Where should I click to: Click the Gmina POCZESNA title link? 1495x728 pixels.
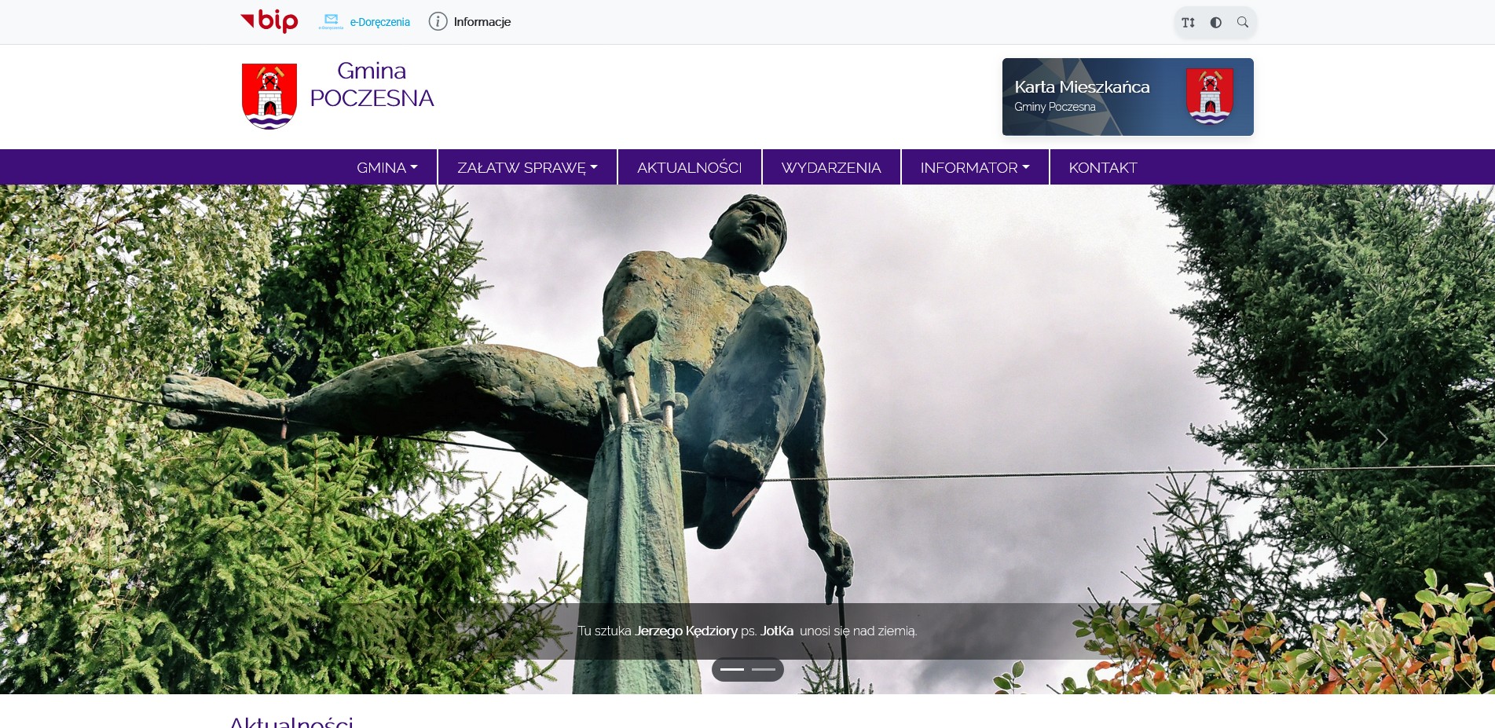tap(372, 85)
